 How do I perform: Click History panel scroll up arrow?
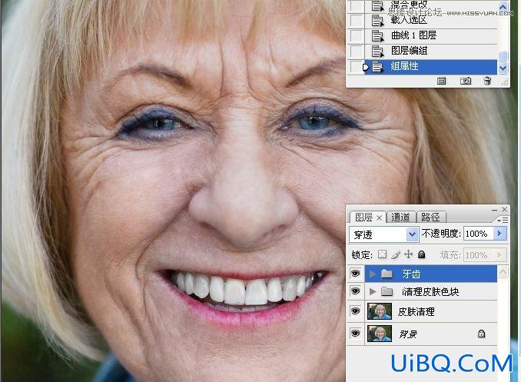click(503, 5)
